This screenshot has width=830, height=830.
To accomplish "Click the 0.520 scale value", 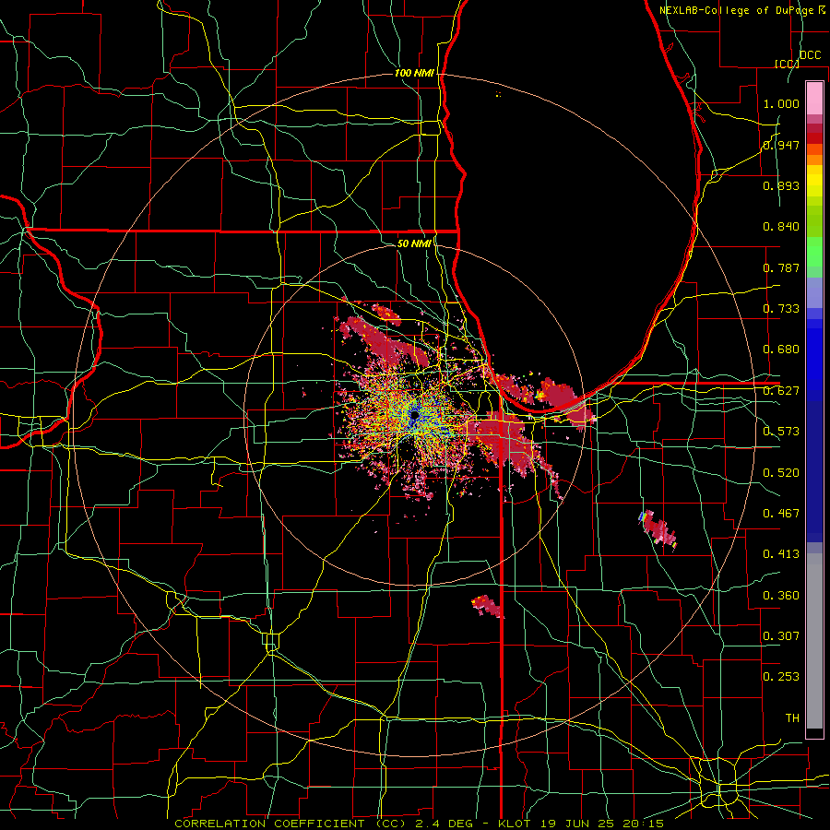I will coord(781,472).
